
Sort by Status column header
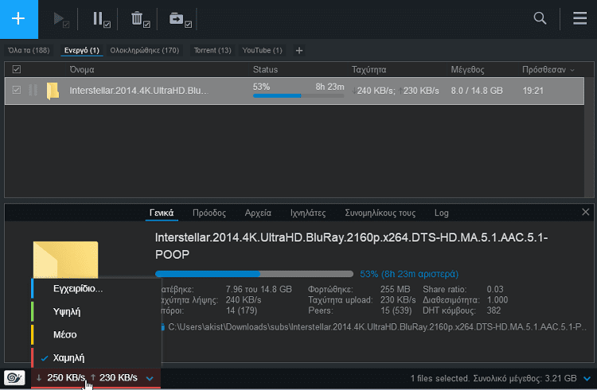[265, 69]
